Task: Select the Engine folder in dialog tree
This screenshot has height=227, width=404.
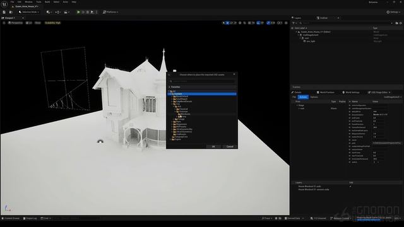Action: click(x=177, y=139)
